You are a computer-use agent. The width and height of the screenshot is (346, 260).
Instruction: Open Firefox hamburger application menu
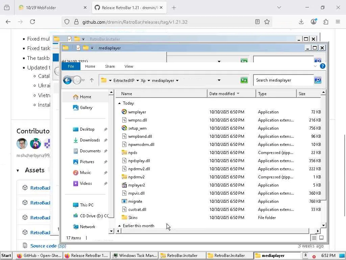[x=338, y=22]
